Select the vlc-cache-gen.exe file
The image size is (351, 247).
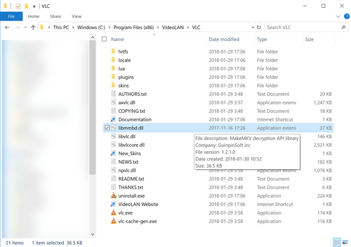coord(137,221)
